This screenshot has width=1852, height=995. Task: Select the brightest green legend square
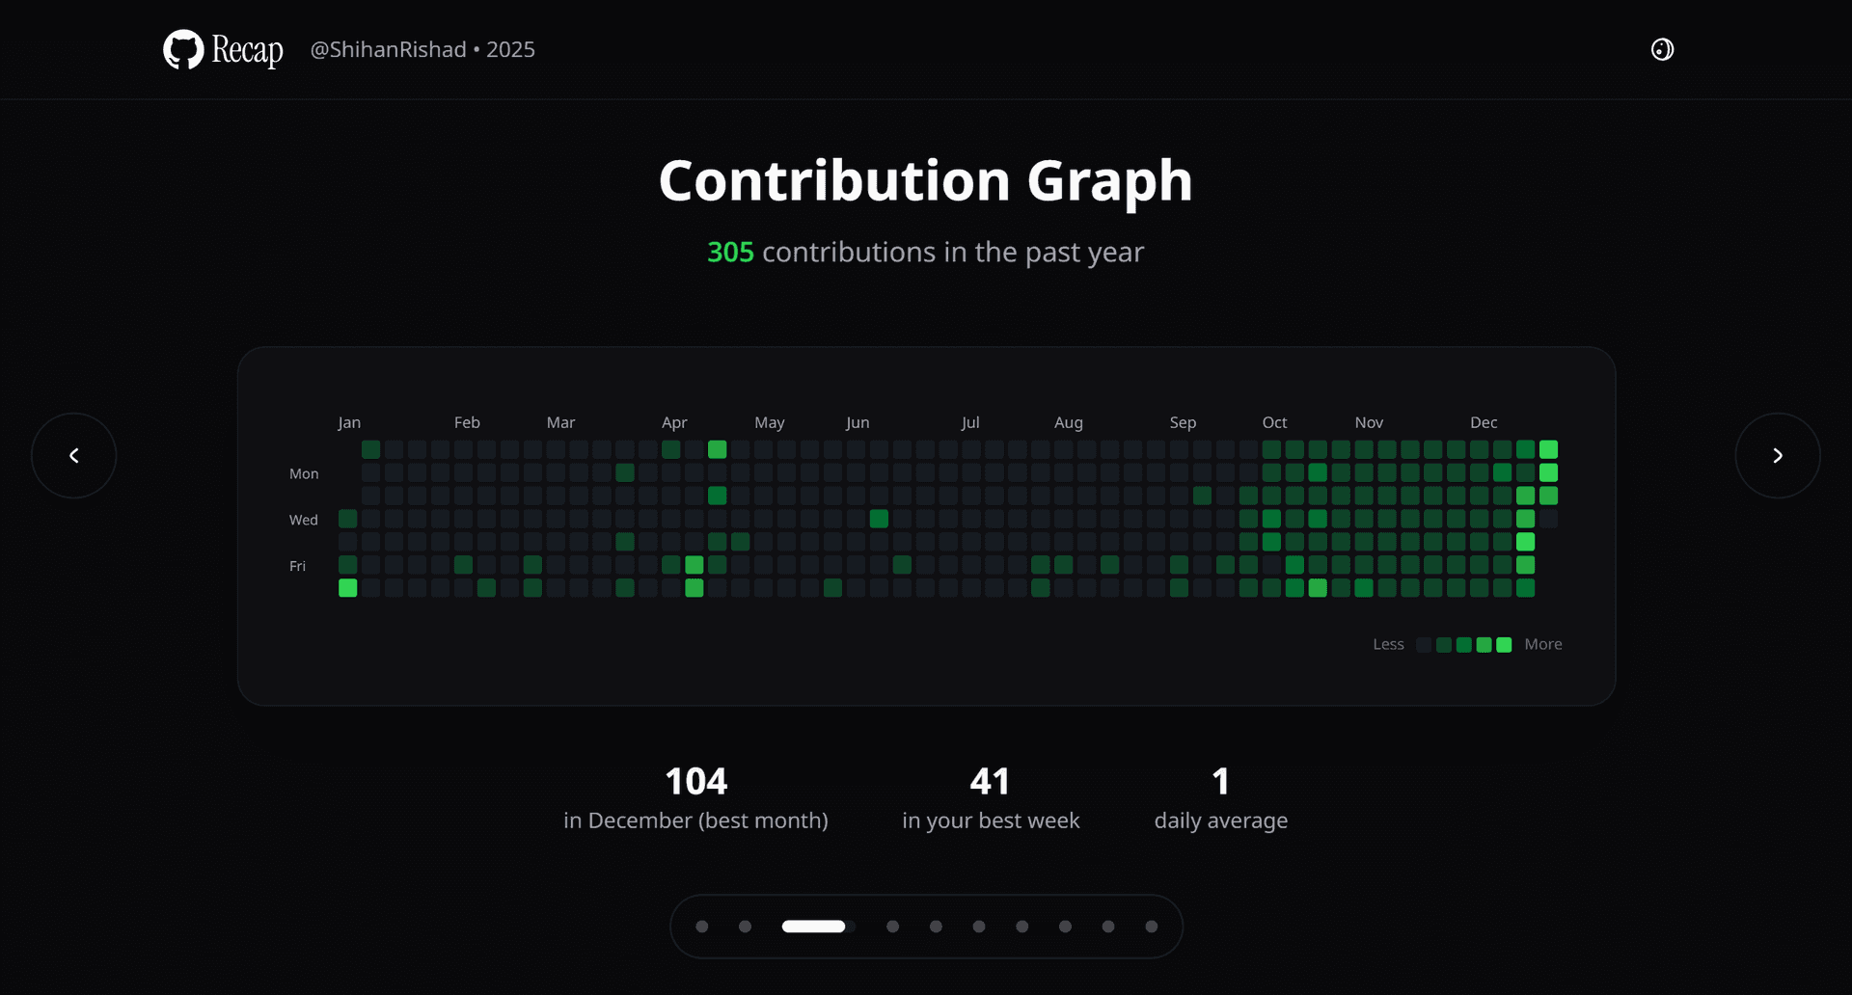coord(1505,644)
